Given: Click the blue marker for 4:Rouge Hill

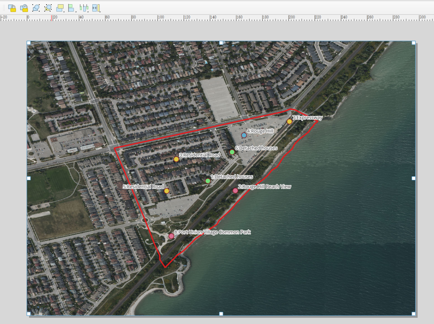Looking at the screenshot, I should pyautogui.click(x=244, y=135).
